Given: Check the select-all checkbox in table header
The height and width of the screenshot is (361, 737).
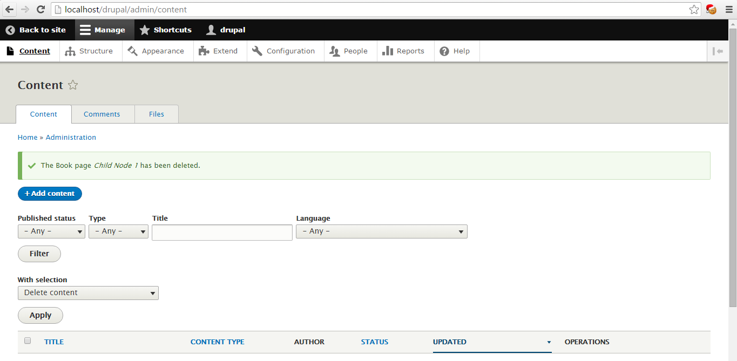Looking at the screenshot, I should point(28,341).
